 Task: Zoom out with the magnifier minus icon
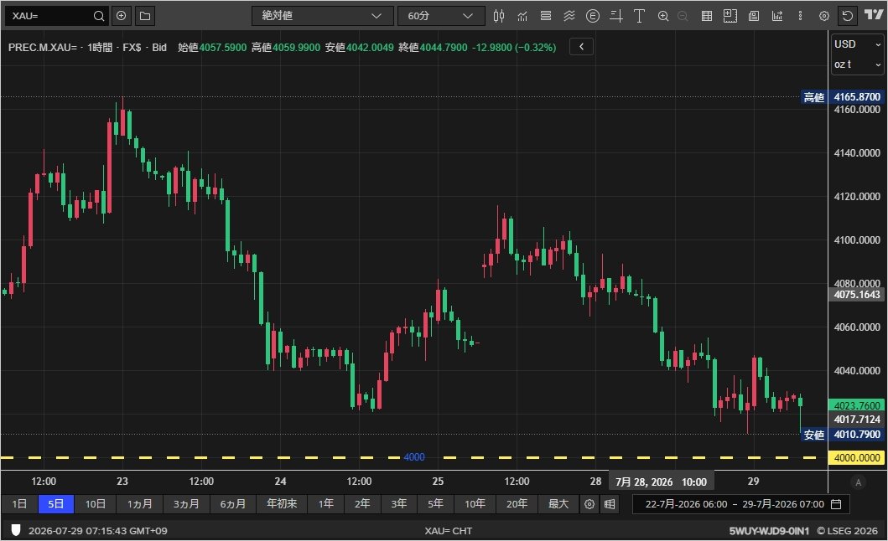pos(683,16)
